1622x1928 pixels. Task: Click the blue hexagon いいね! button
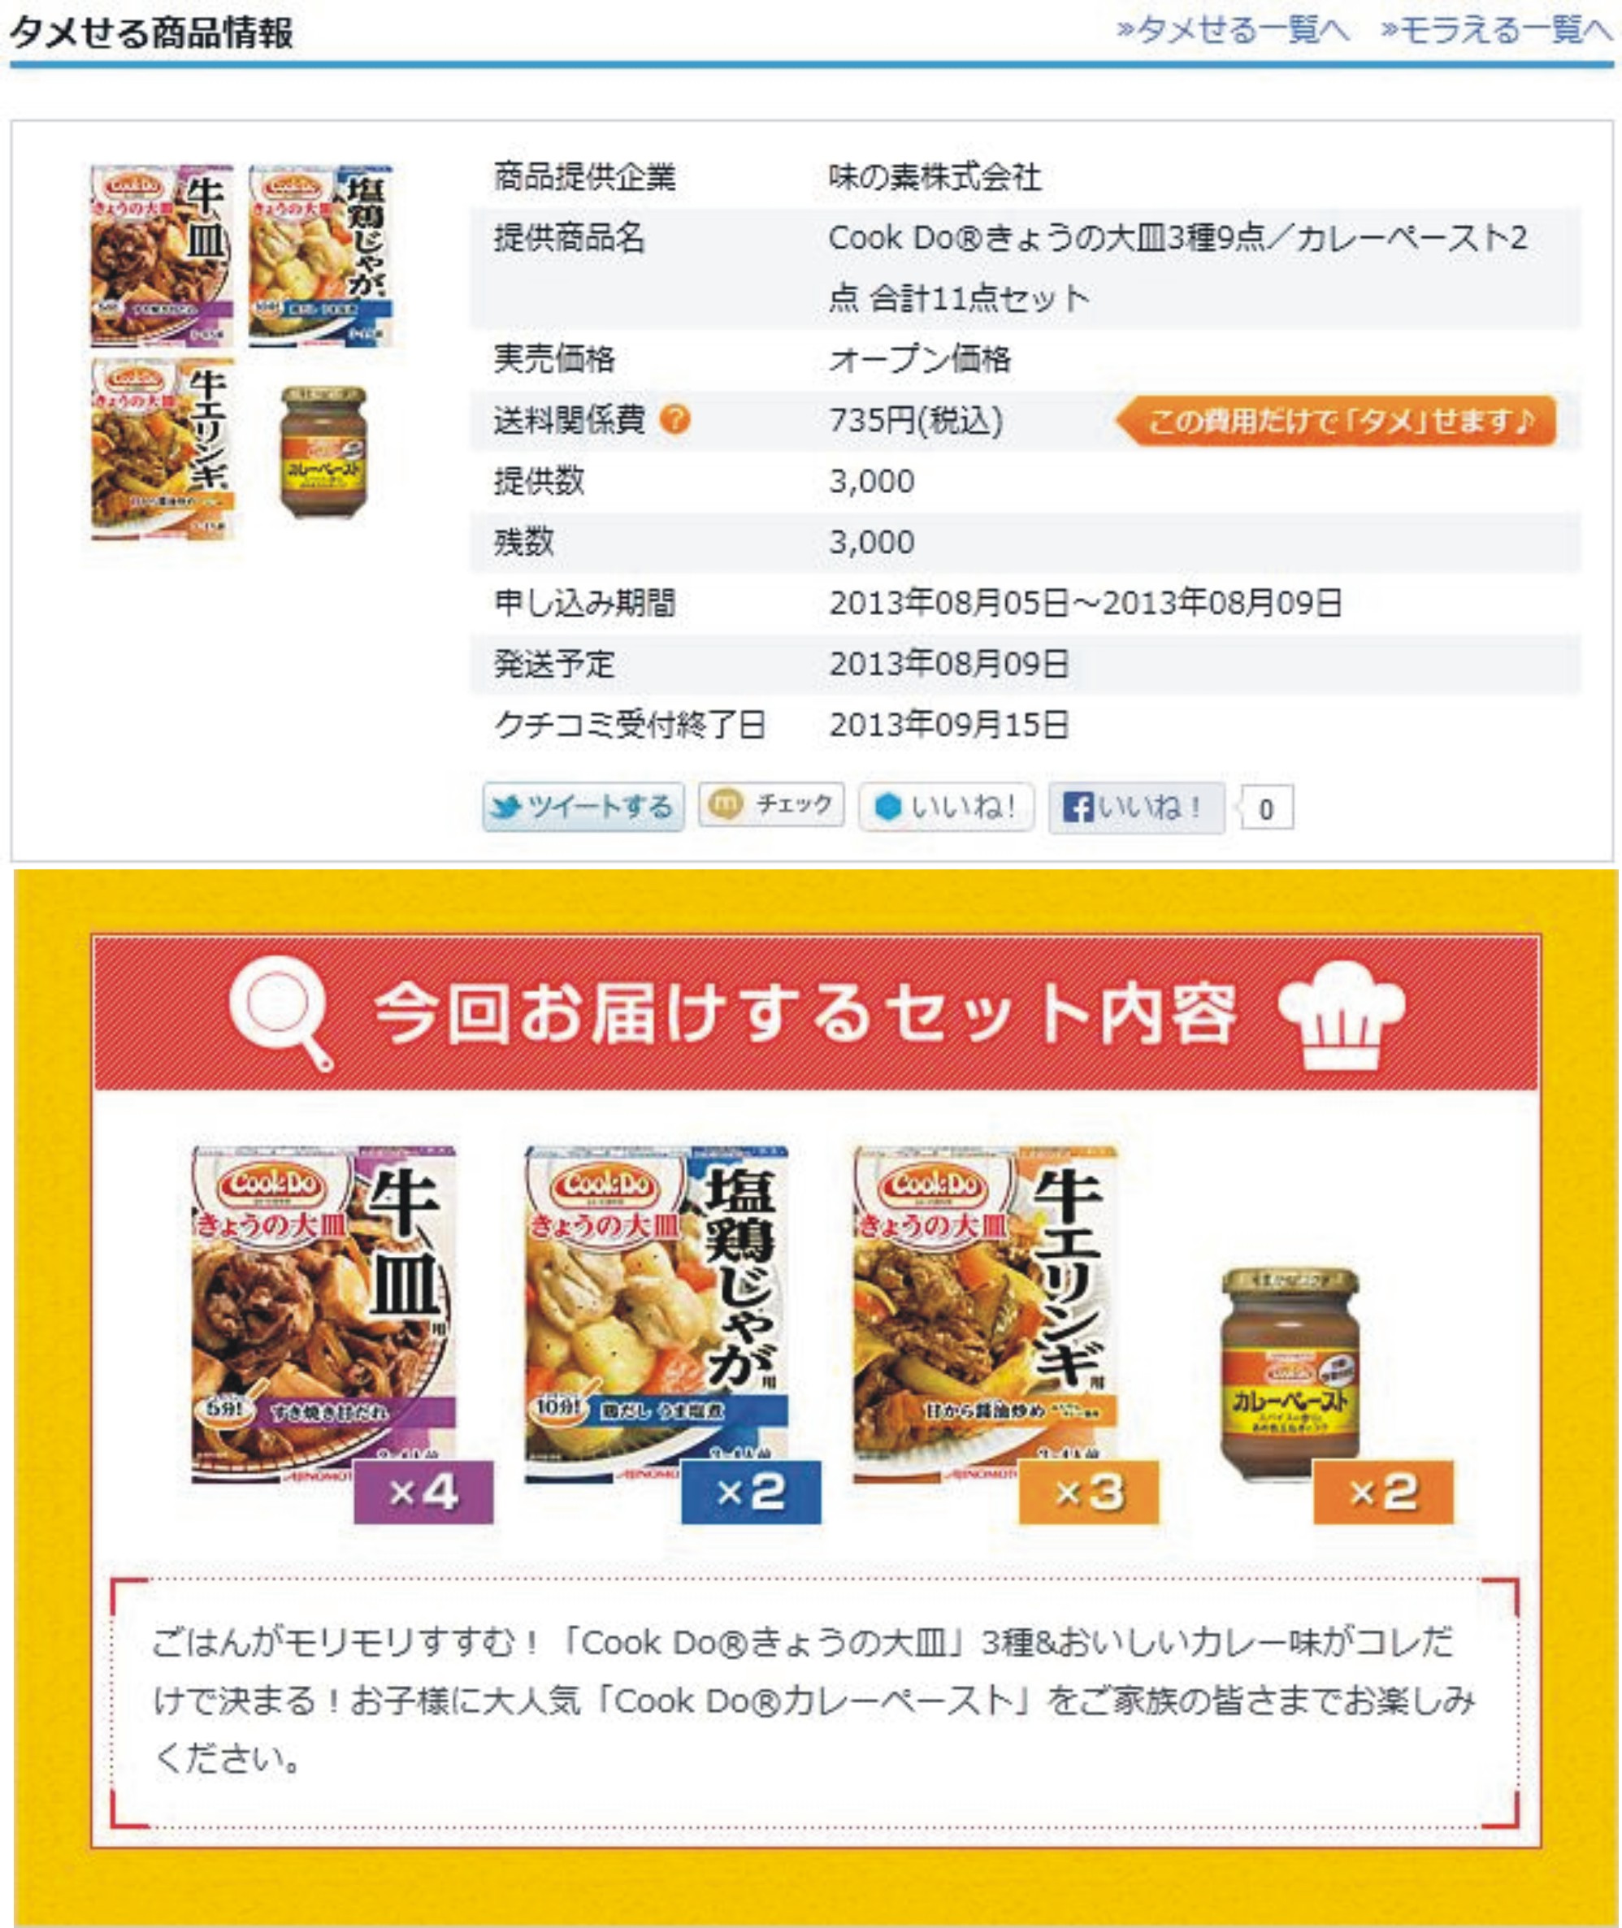946,806
